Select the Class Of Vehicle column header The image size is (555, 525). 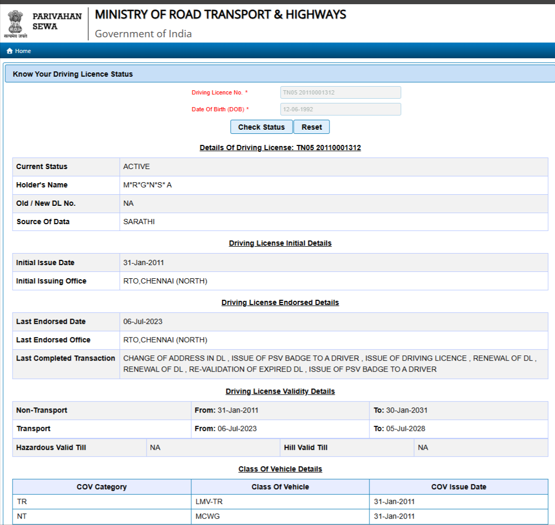pyautogui.click(x=280, y=487)
